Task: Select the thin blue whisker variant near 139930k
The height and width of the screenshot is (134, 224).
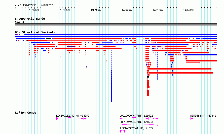Action: [107, 43]
